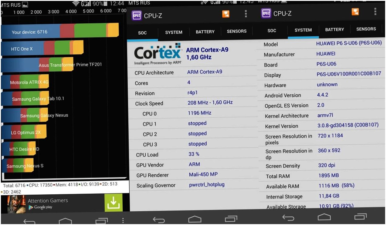Switch to SENSORS tab in middle CPU-Z screen
Screen dimensions: 386x225
click(x=237, y=31)
